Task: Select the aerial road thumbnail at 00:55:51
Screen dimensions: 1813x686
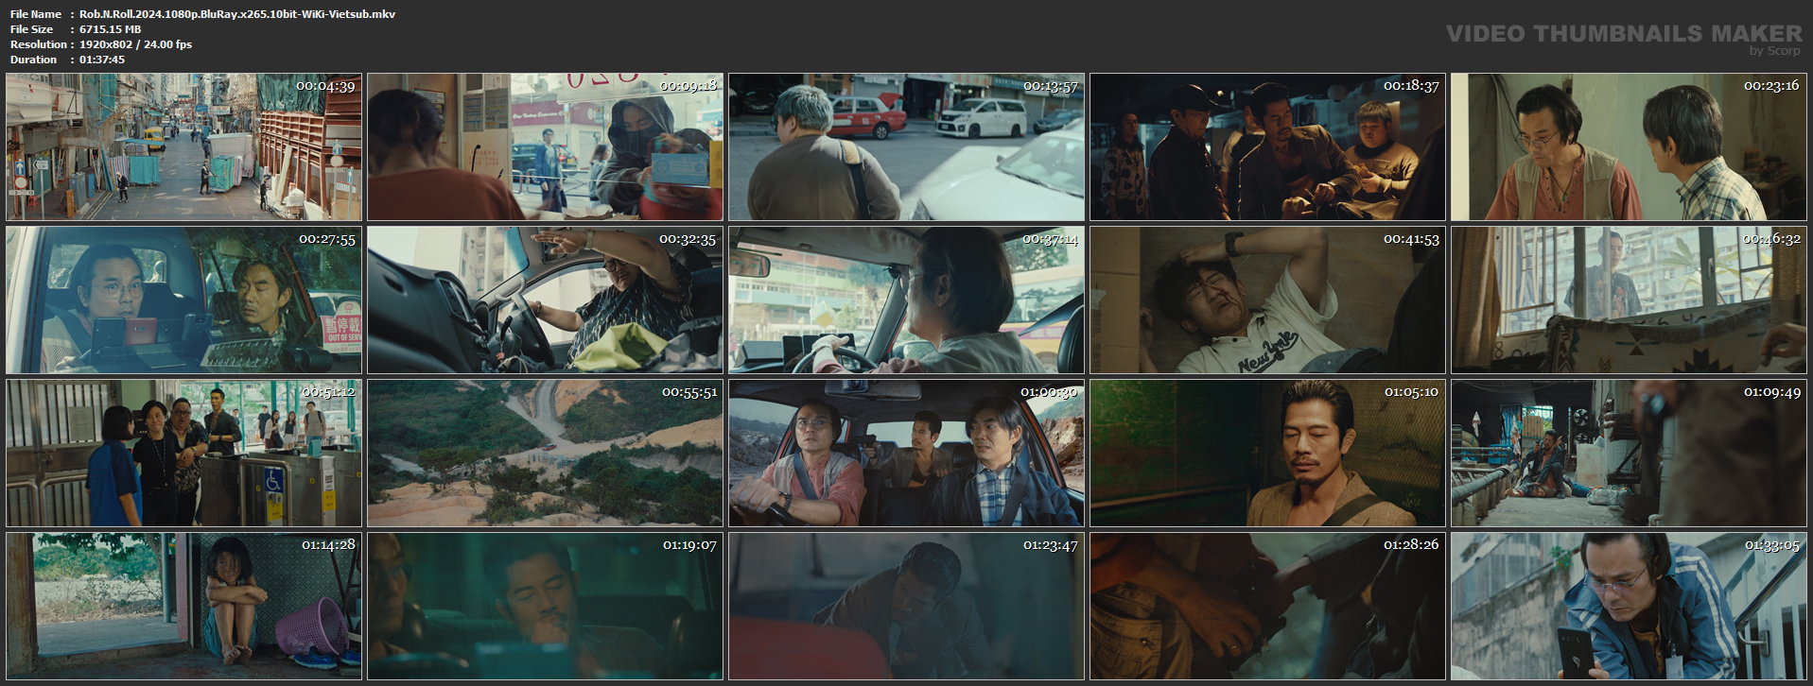Action: pos(546,454)
